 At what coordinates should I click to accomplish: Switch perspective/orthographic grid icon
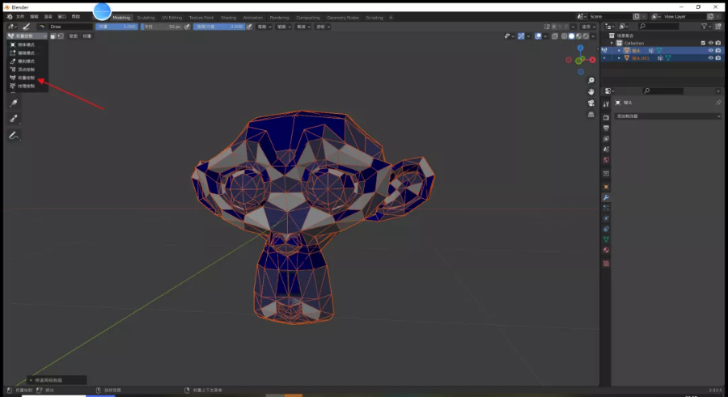(x=591, y=114)
